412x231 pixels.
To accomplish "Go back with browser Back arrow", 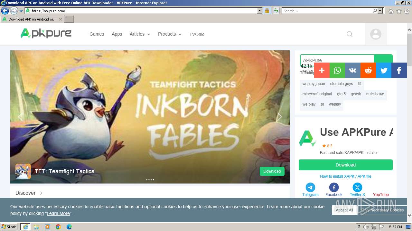I will pos(5,11).
